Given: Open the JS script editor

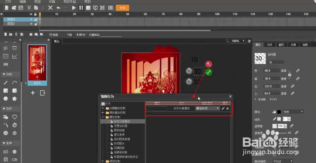Looking at the screenshot, I should 111,8.
